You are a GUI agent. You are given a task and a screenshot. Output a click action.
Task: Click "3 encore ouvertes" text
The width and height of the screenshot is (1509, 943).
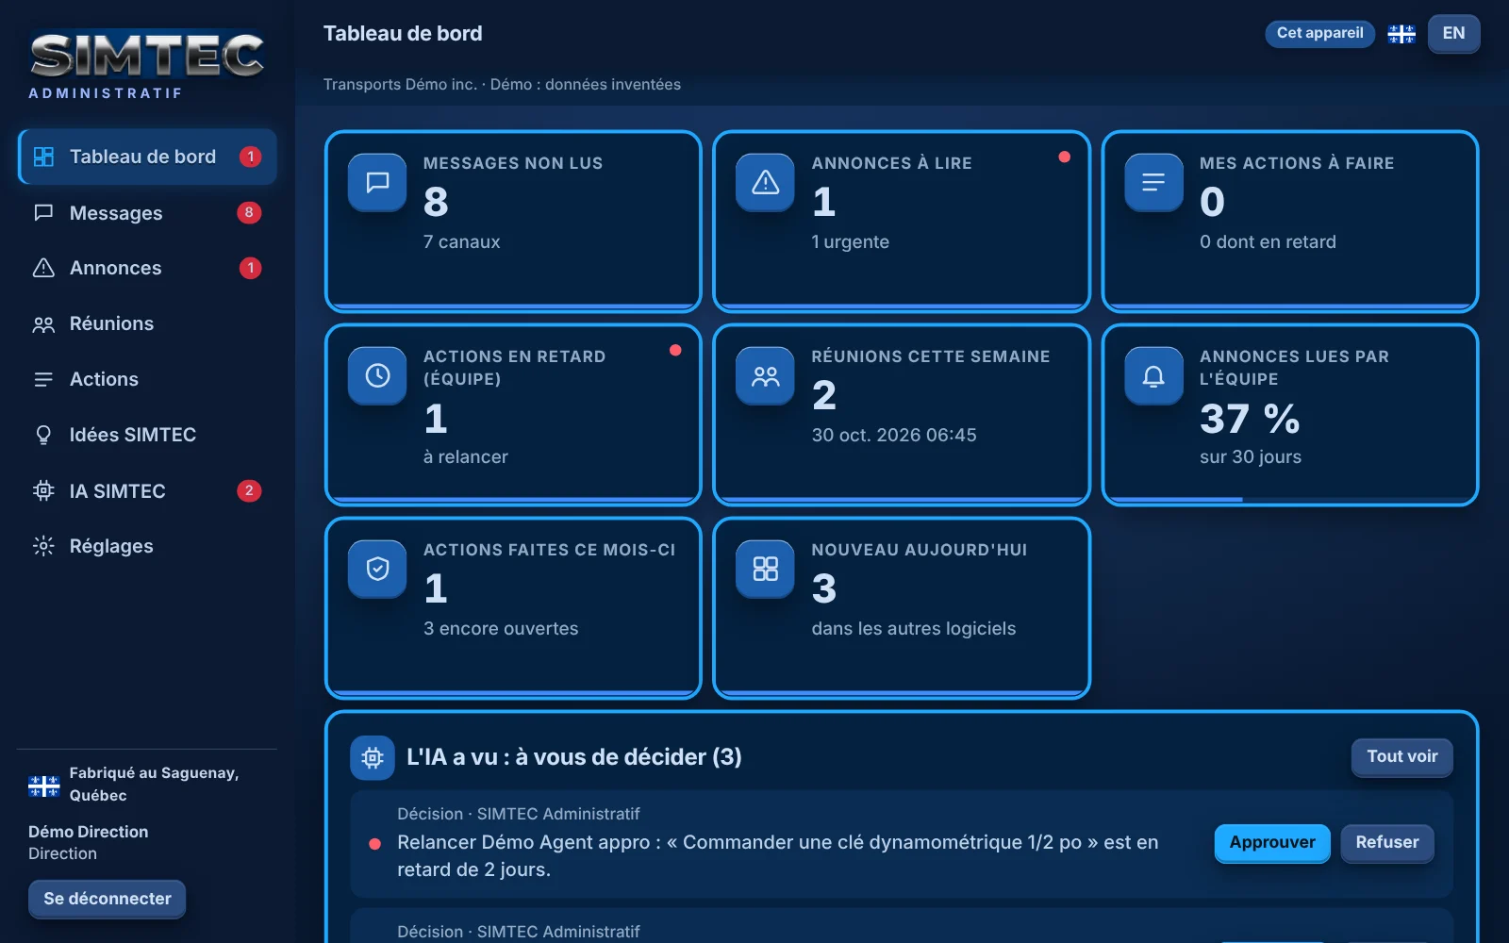[x=501, y=629]
